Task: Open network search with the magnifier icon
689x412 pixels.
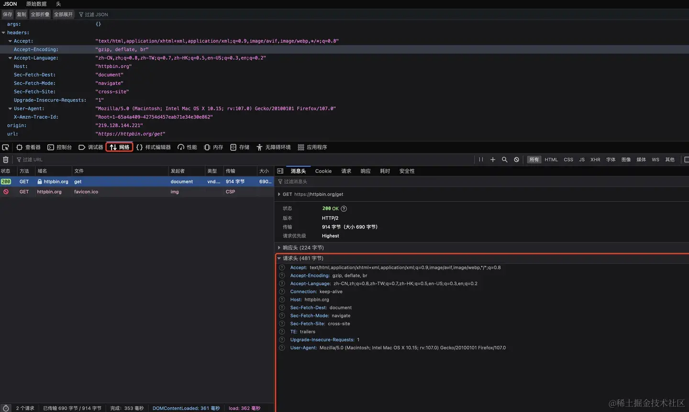Action: coord(504,160)
